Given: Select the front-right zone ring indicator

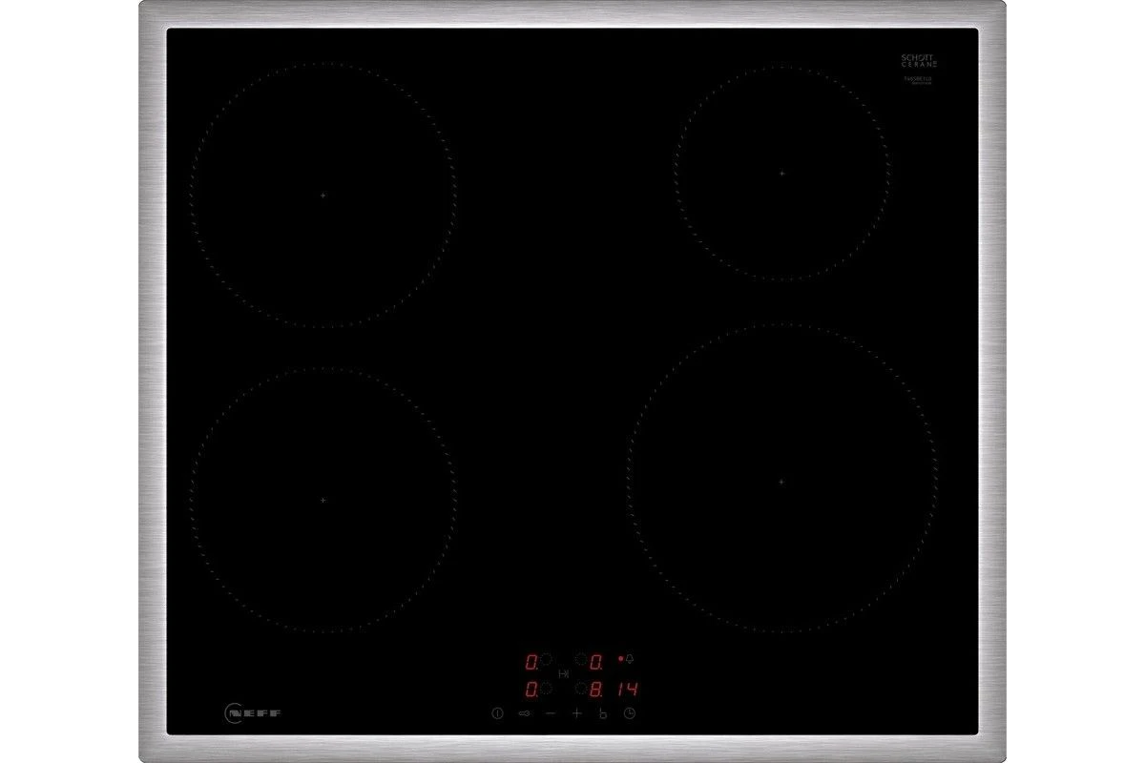Looking at the screenshot, I should pyautogui.click(x=579, y=689).
